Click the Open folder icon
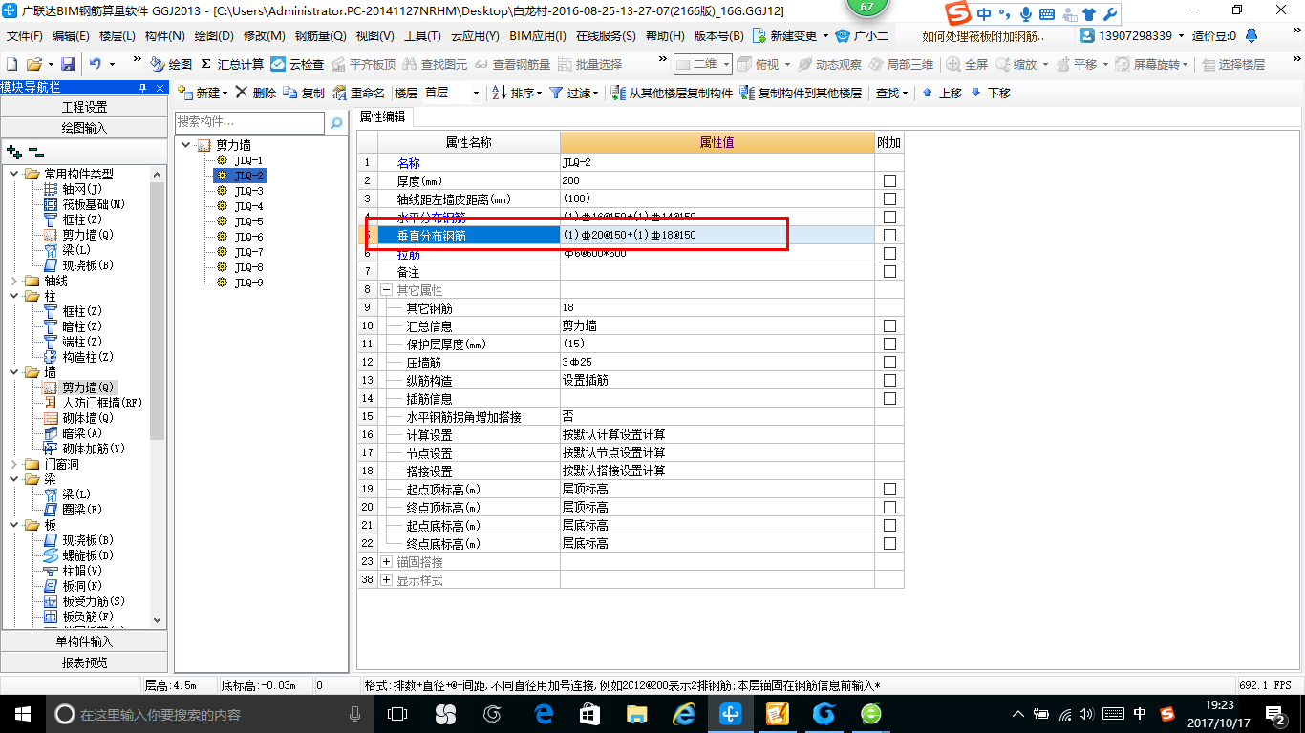 pyautogui.click(x=34, y=64)
